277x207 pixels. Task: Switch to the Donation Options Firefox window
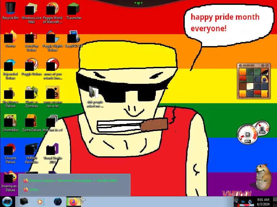(x=74, y=181)
